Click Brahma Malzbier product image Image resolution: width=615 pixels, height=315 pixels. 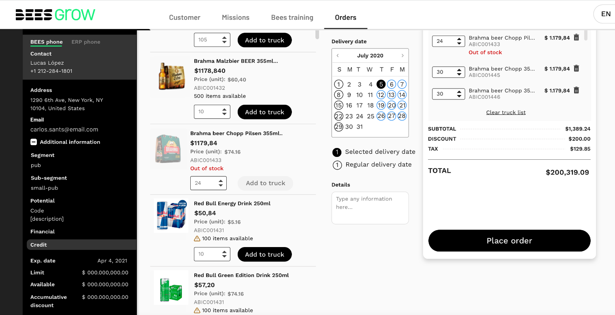pos(171,76)
